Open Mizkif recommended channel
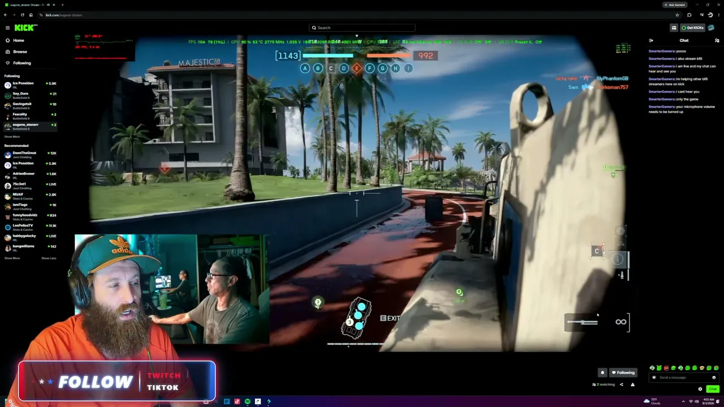Screen dimensions: 724x407 coord(31,196)
